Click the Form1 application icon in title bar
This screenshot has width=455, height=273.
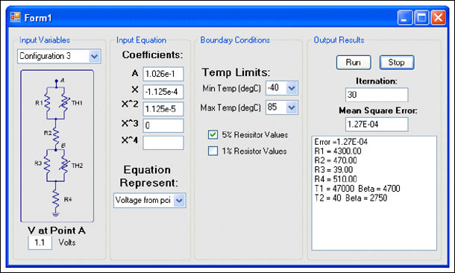click(x=16, y=17)
